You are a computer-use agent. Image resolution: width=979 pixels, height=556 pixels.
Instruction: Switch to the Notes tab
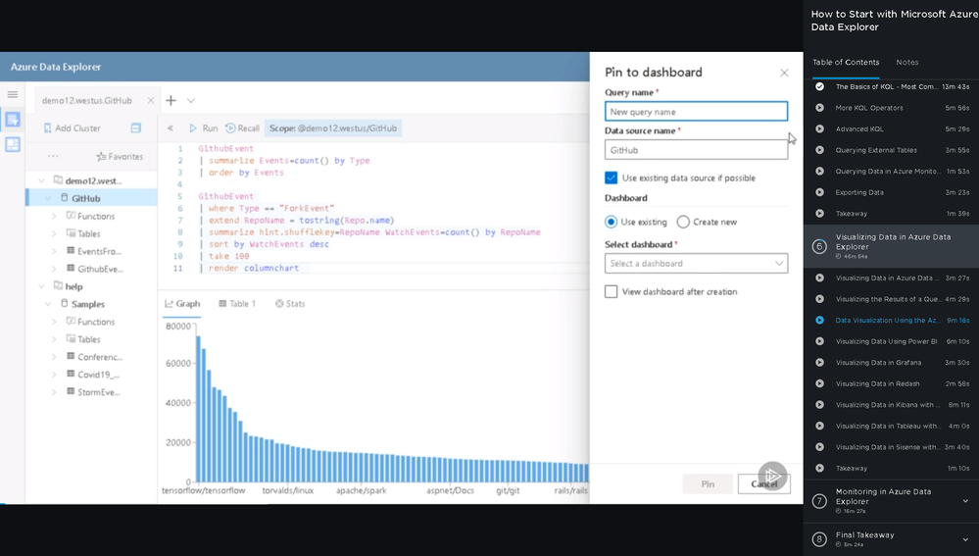coord(907,63)
